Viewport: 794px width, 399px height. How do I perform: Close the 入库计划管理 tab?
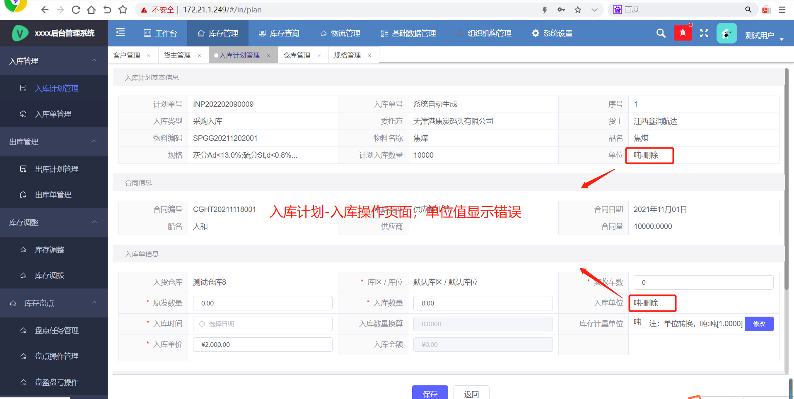point(268,55)
